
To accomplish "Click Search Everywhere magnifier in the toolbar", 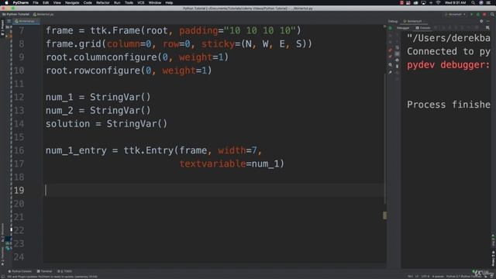I will point(492,14).
